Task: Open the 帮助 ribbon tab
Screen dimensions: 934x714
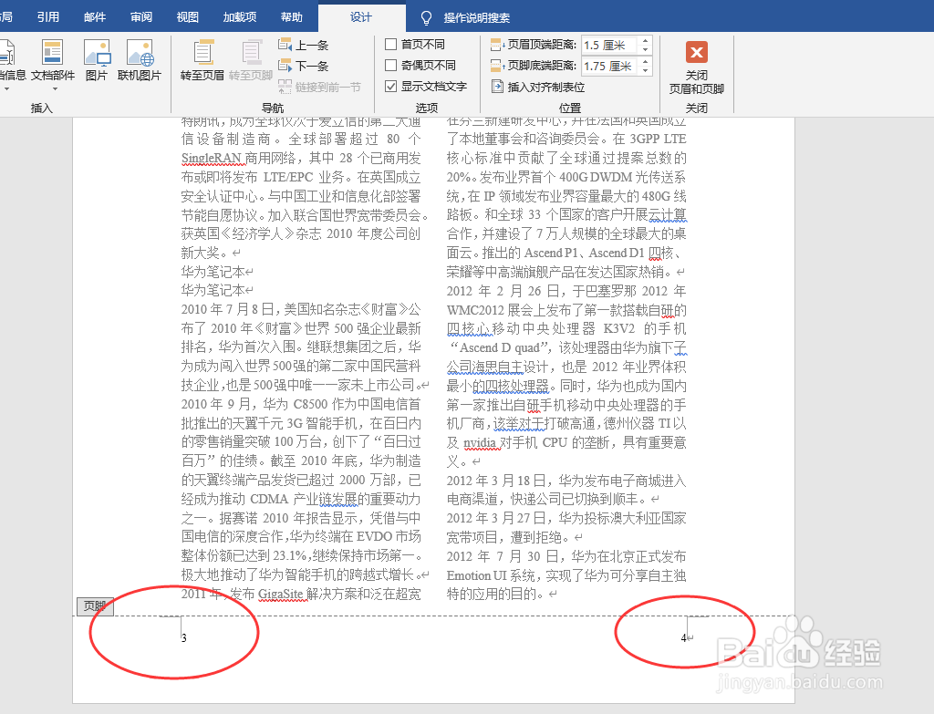Action: (292, 16)
